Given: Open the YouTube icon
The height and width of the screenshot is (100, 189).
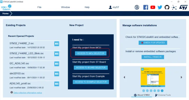Looking at the screenshot, I should click(x=153, y=7).
